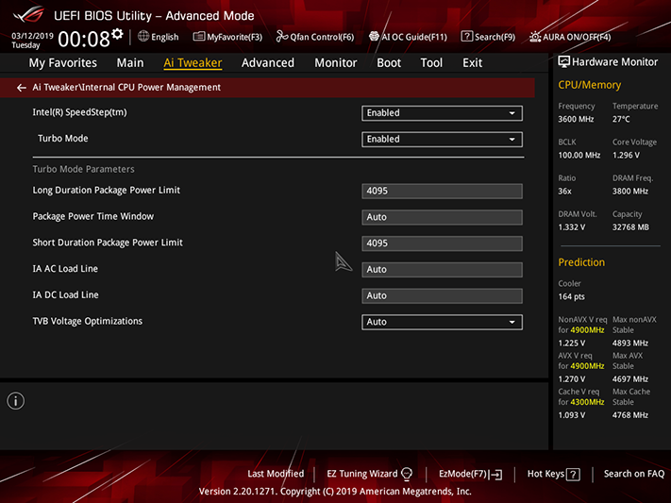671x503 pixels.
Task: Select the IA AC Load Line field
Action: click(x=442, y=270)
